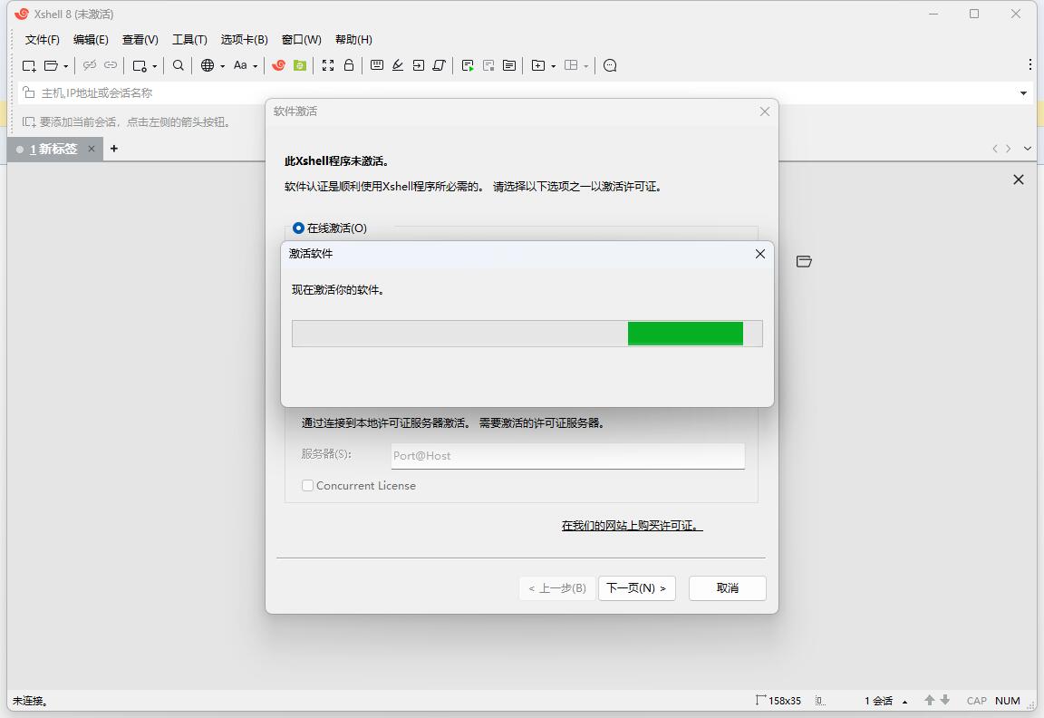Click the stop logging icon
The image size is (1044, 718).
488,65
